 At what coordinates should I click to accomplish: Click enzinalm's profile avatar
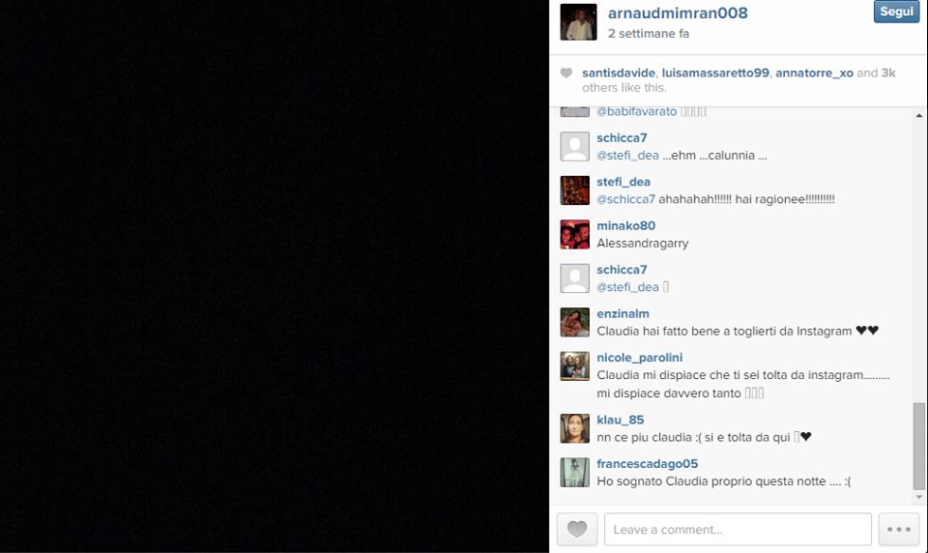[574, 322]
